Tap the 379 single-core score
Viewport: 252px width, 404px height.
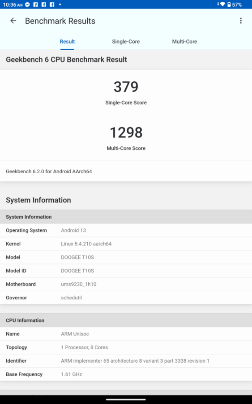(126, 87)
